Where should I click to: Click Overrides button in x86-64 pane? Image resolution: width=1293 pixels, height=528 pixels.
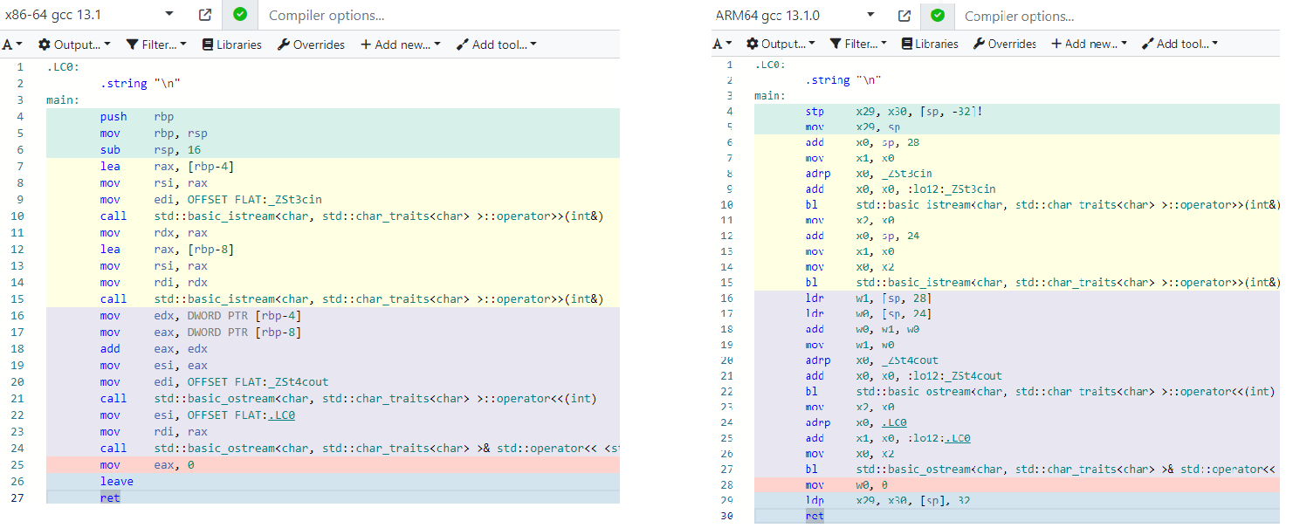pyautogui.click(x=311, y=44)
